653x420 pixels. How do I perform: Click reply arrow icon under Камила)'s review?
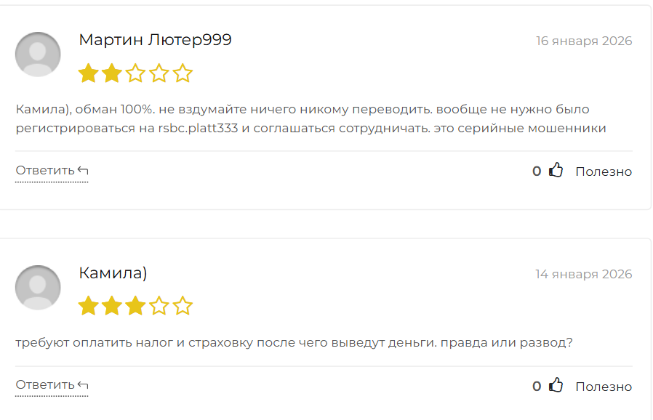coord(83,385)
